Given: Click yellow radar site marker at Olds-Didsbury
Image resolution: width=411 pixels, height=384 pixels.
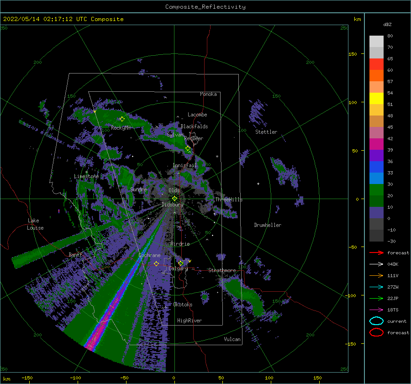Looking at the screenshot, I should coord(174,199).
